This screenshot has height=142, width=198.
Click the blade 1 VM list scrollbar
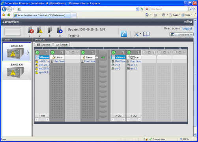[x=42, y=120]
